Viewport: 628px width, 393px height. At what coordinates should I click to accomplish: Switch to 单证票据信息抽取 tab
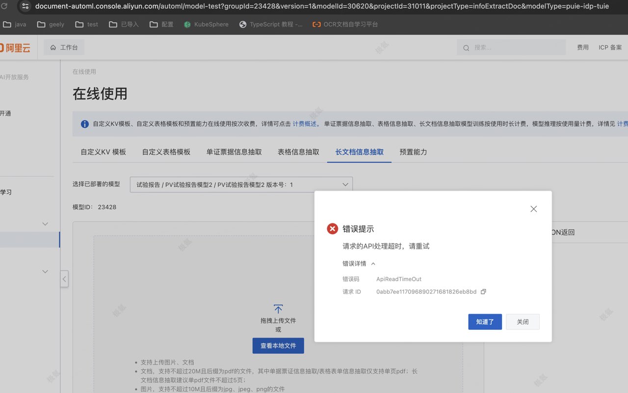[x=234, y=152]
